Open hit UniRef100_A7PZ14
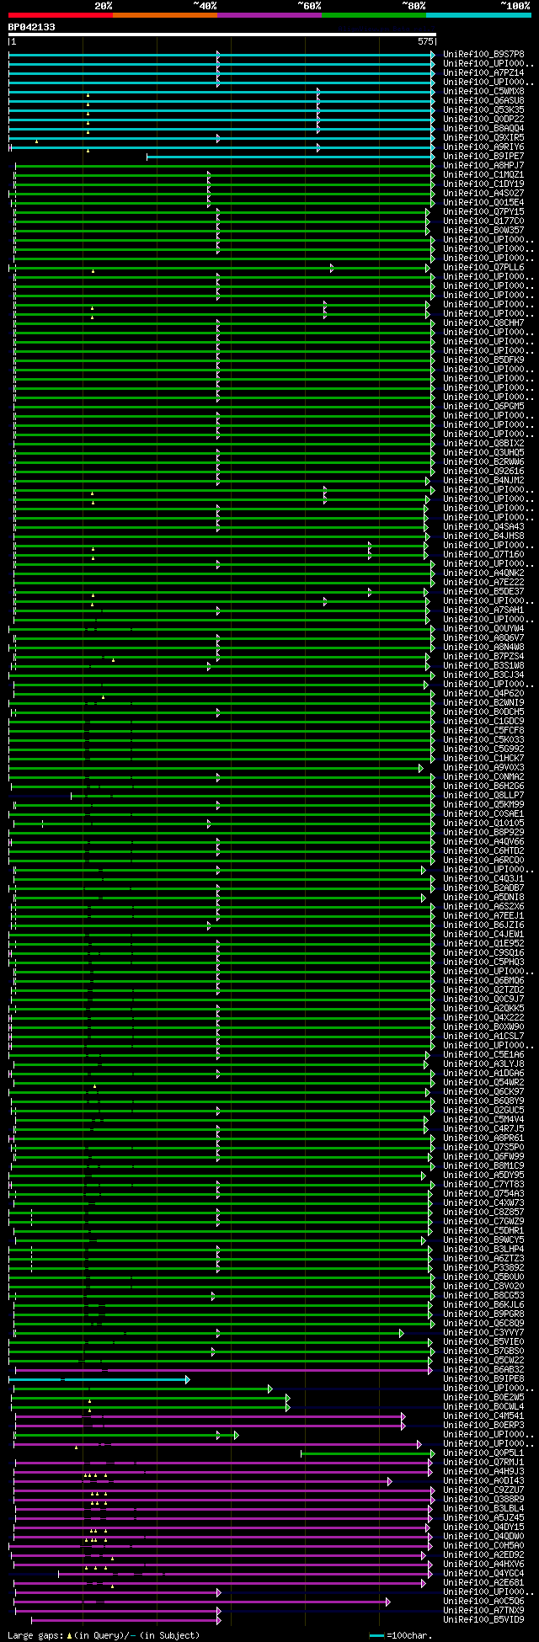The image size is (539, 1642). 483,73
